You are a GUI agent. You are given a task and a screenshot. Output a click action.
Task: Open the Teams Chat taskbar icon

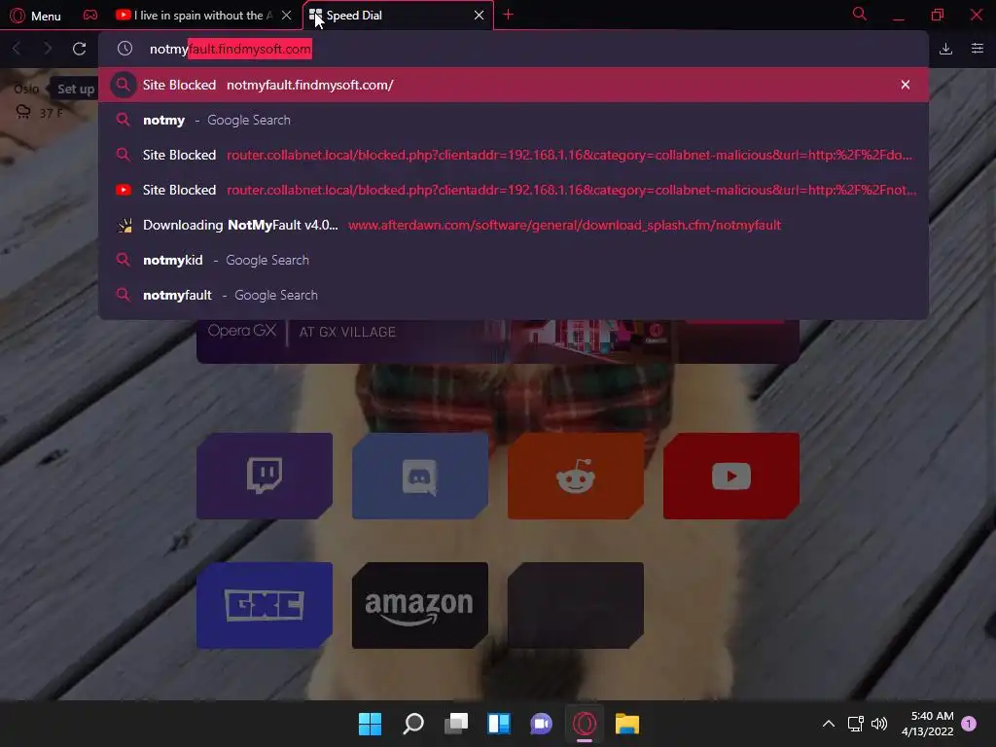(x=541, y=724)
